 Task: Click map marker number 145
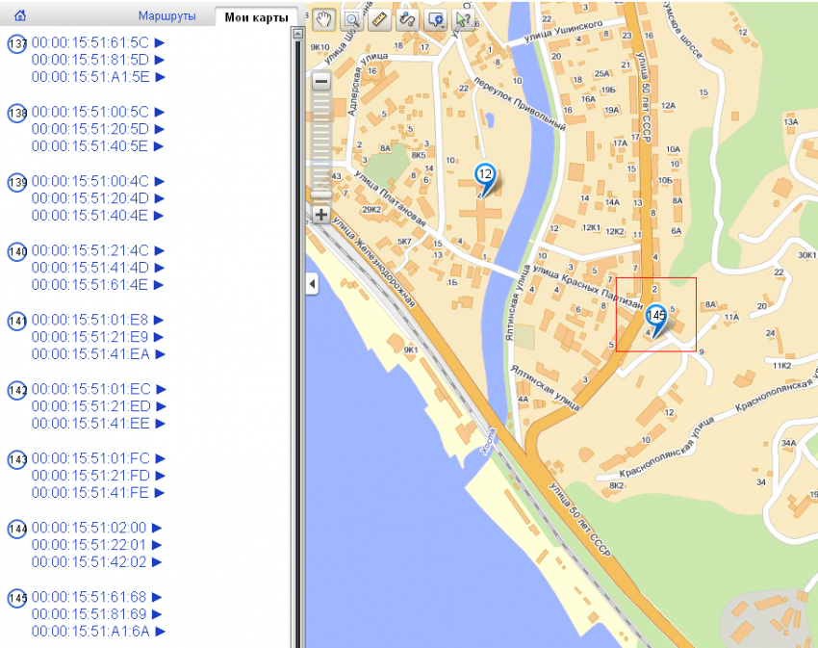(656, 317)
